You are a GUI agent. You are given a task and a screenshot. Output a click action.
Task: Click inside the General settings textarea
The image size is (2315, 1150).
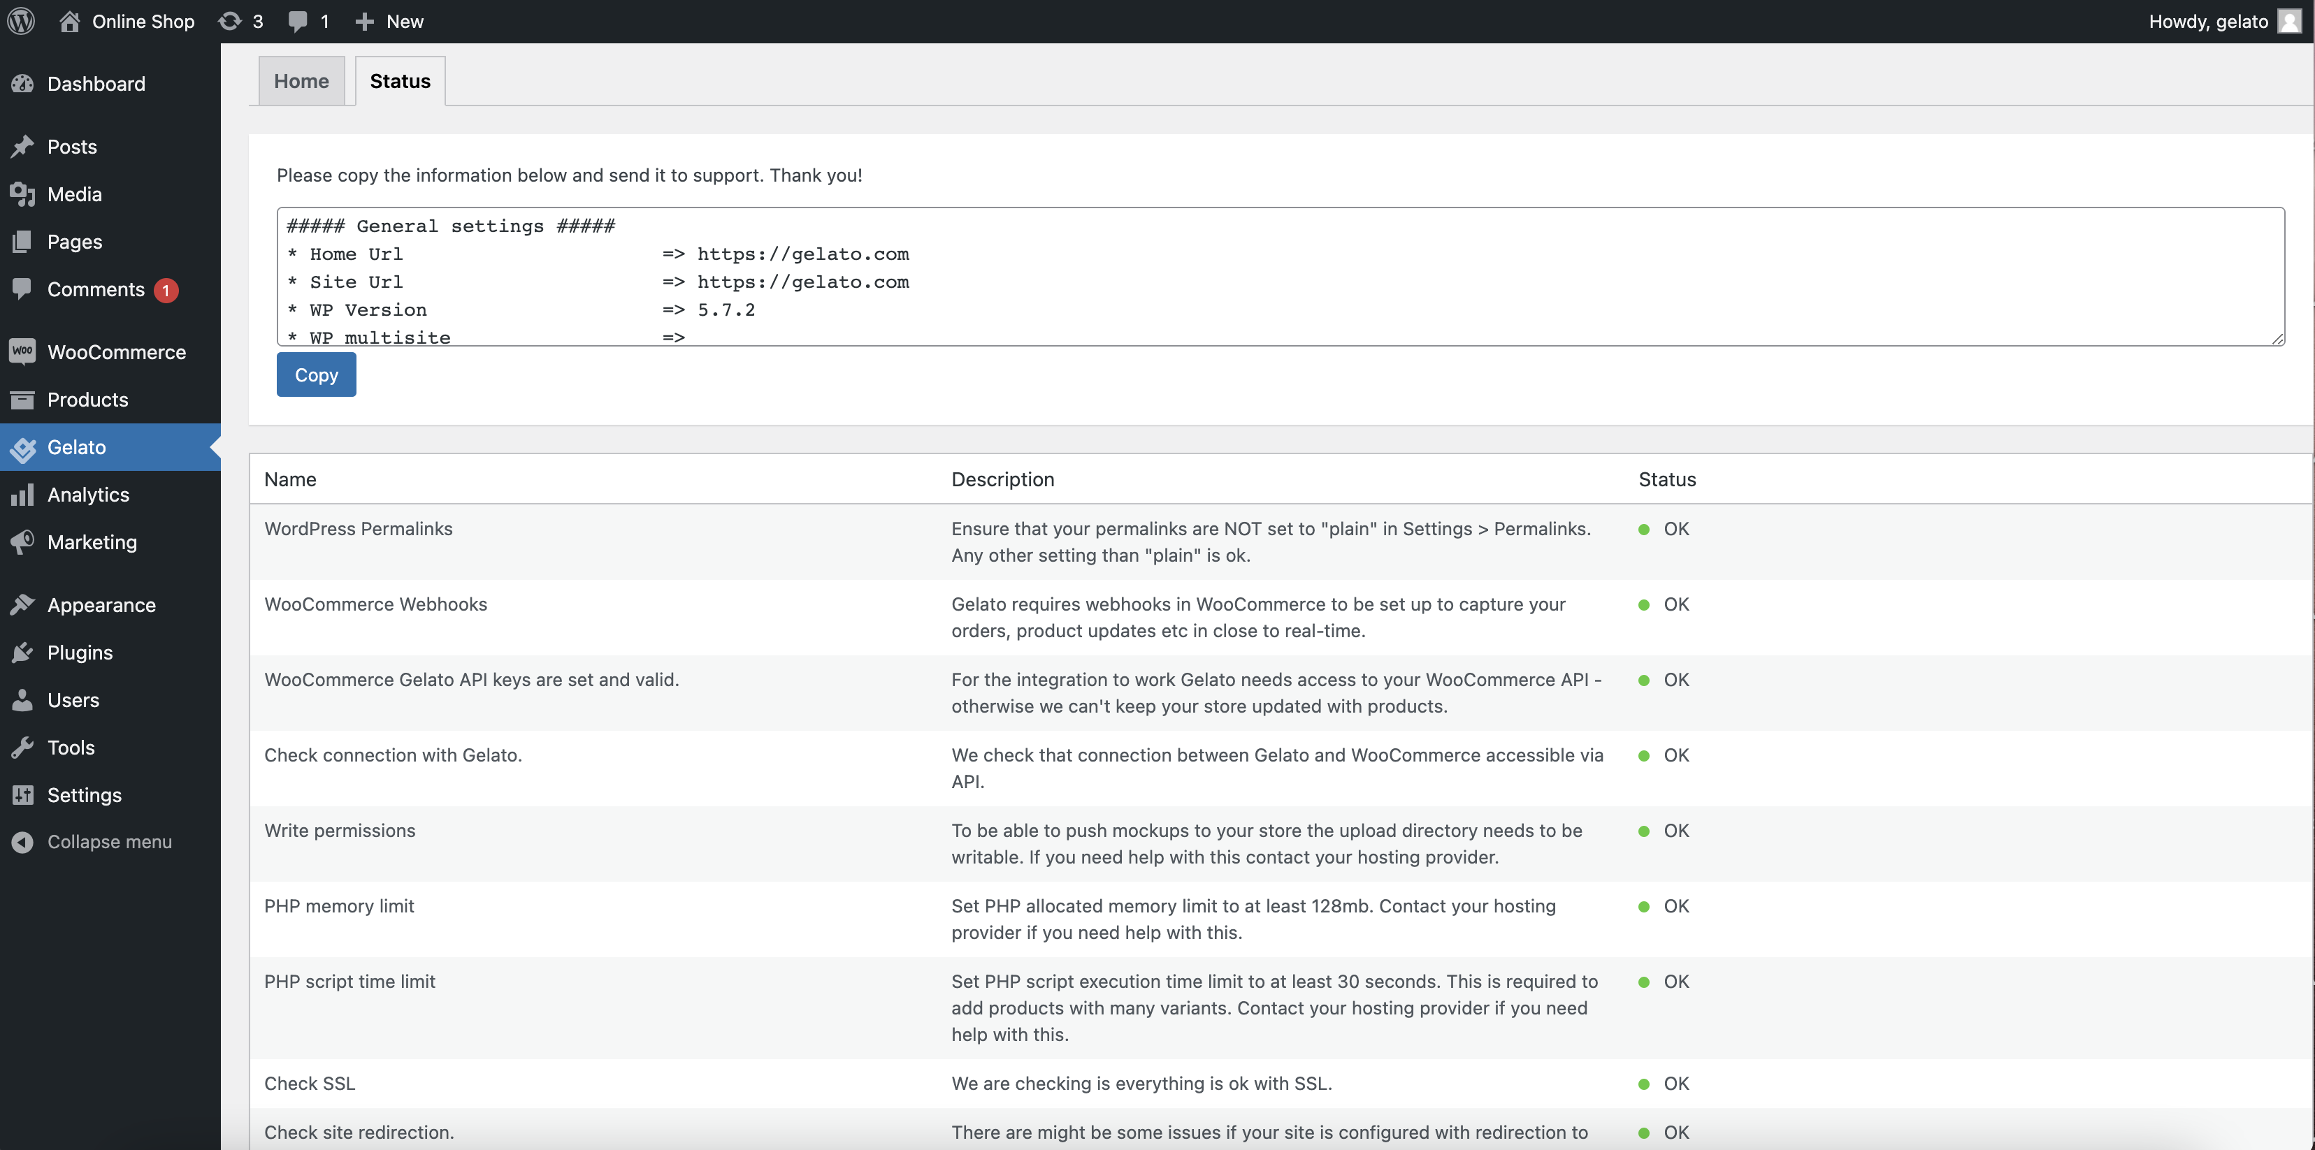[1281, 277]
